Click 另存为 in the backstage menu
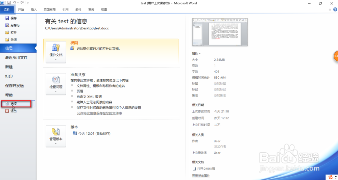The width and height of the screenshot is (338, 180). (x=13, y=25)
